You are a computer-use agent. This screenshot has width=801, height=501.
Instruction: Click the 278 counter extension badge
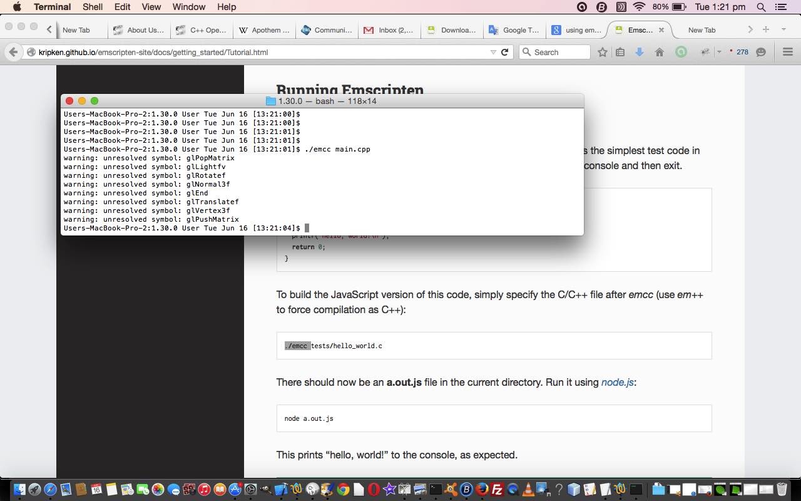tap(739, 52)
